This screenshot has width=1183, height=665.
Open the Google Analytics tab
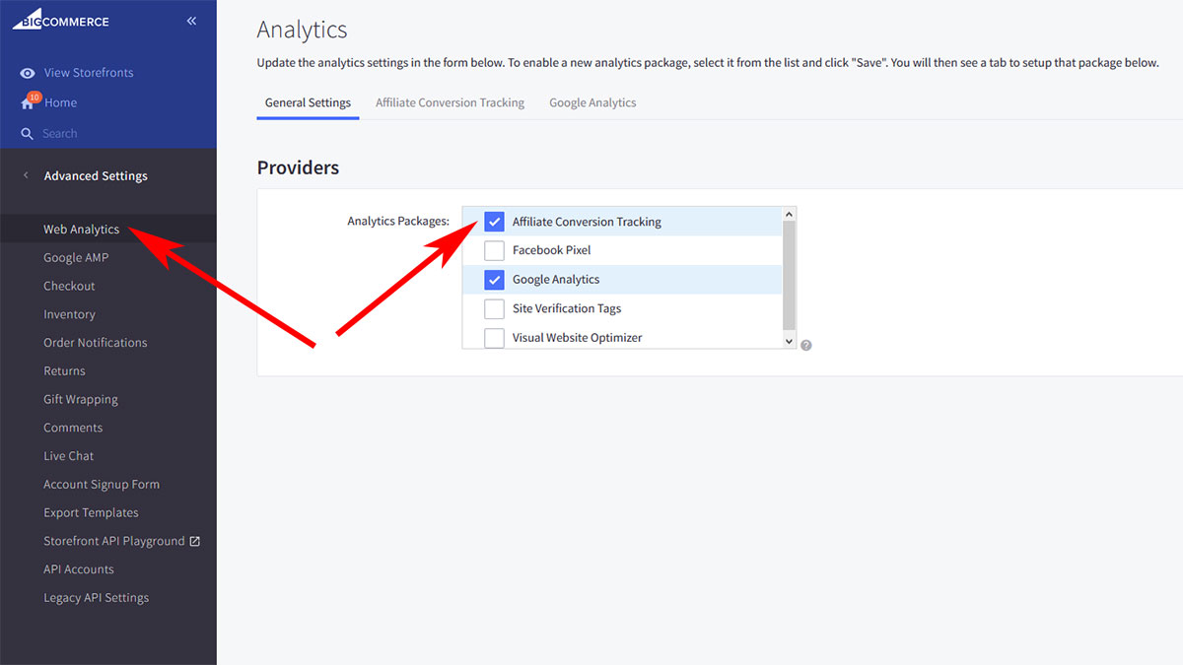592,102
